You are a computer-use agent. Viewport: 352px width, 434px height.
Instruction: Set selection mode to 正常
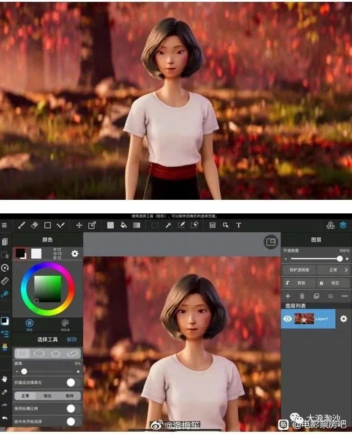(x=25, y=396)
